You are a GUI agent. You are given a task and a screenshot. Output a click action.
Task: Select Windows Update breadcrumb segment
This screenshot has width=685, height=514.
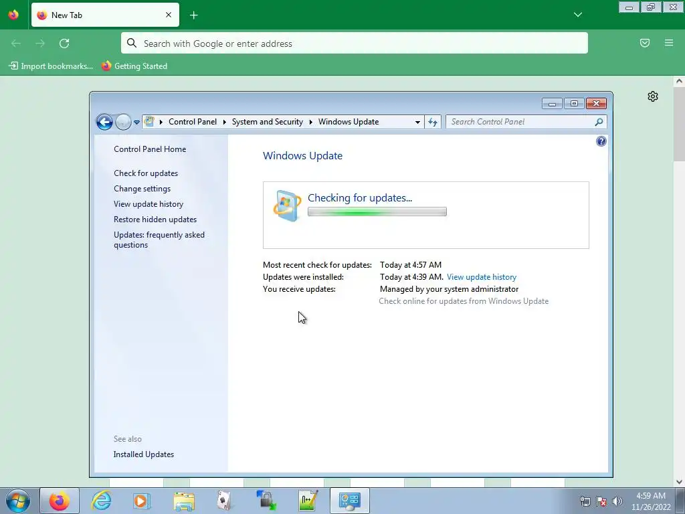[x=349, y=122]
